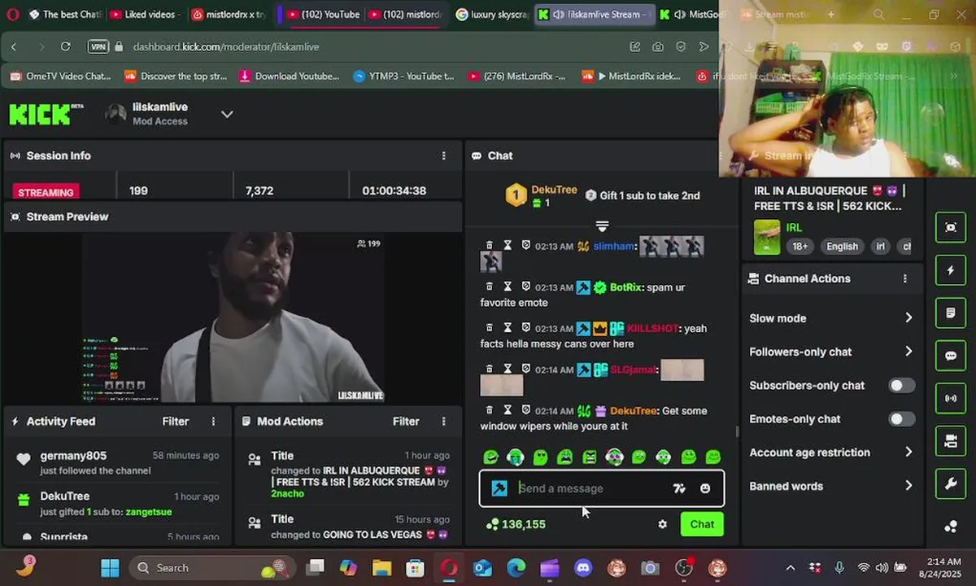Open Channel Actions three-dot menu

[904, 278]
